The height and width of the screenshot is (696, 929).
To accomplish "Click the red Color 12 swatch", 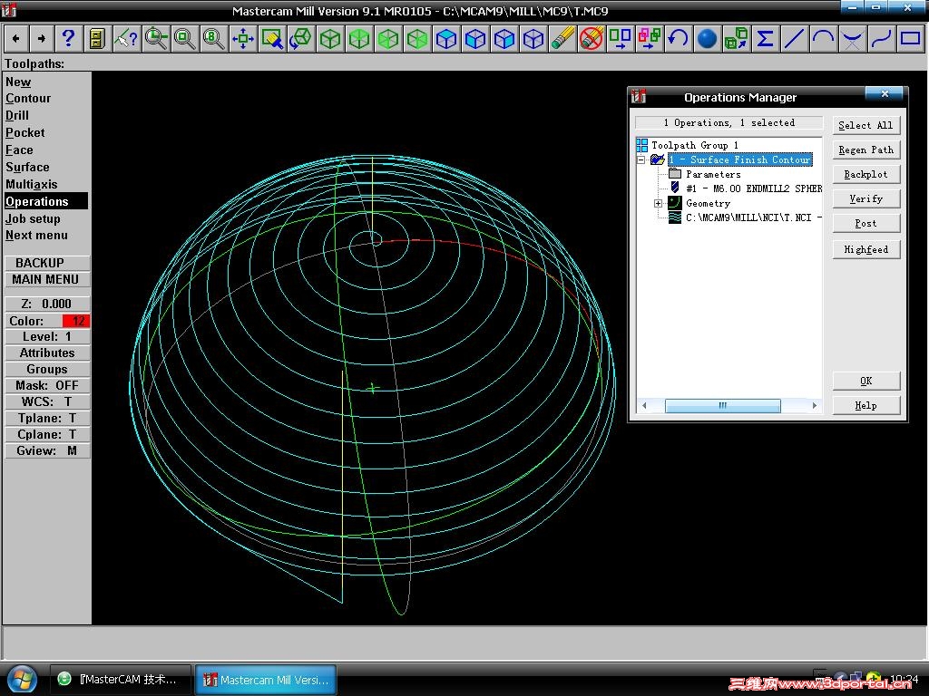I will 76,321.
